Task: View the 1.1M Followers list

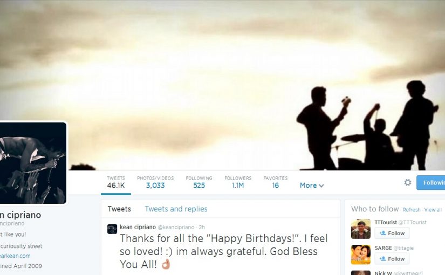Action: pyautogui.click(x=238, y=182)
